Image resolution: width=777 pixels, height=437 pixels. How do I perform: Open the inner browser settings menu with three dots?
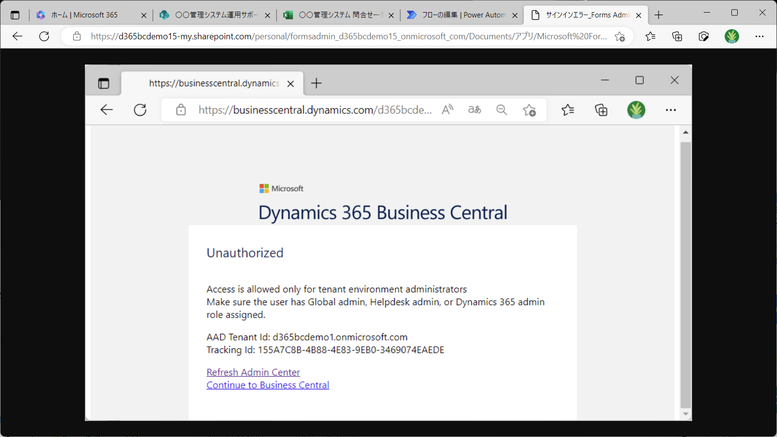pyautogui.click(x=671, y=110)
